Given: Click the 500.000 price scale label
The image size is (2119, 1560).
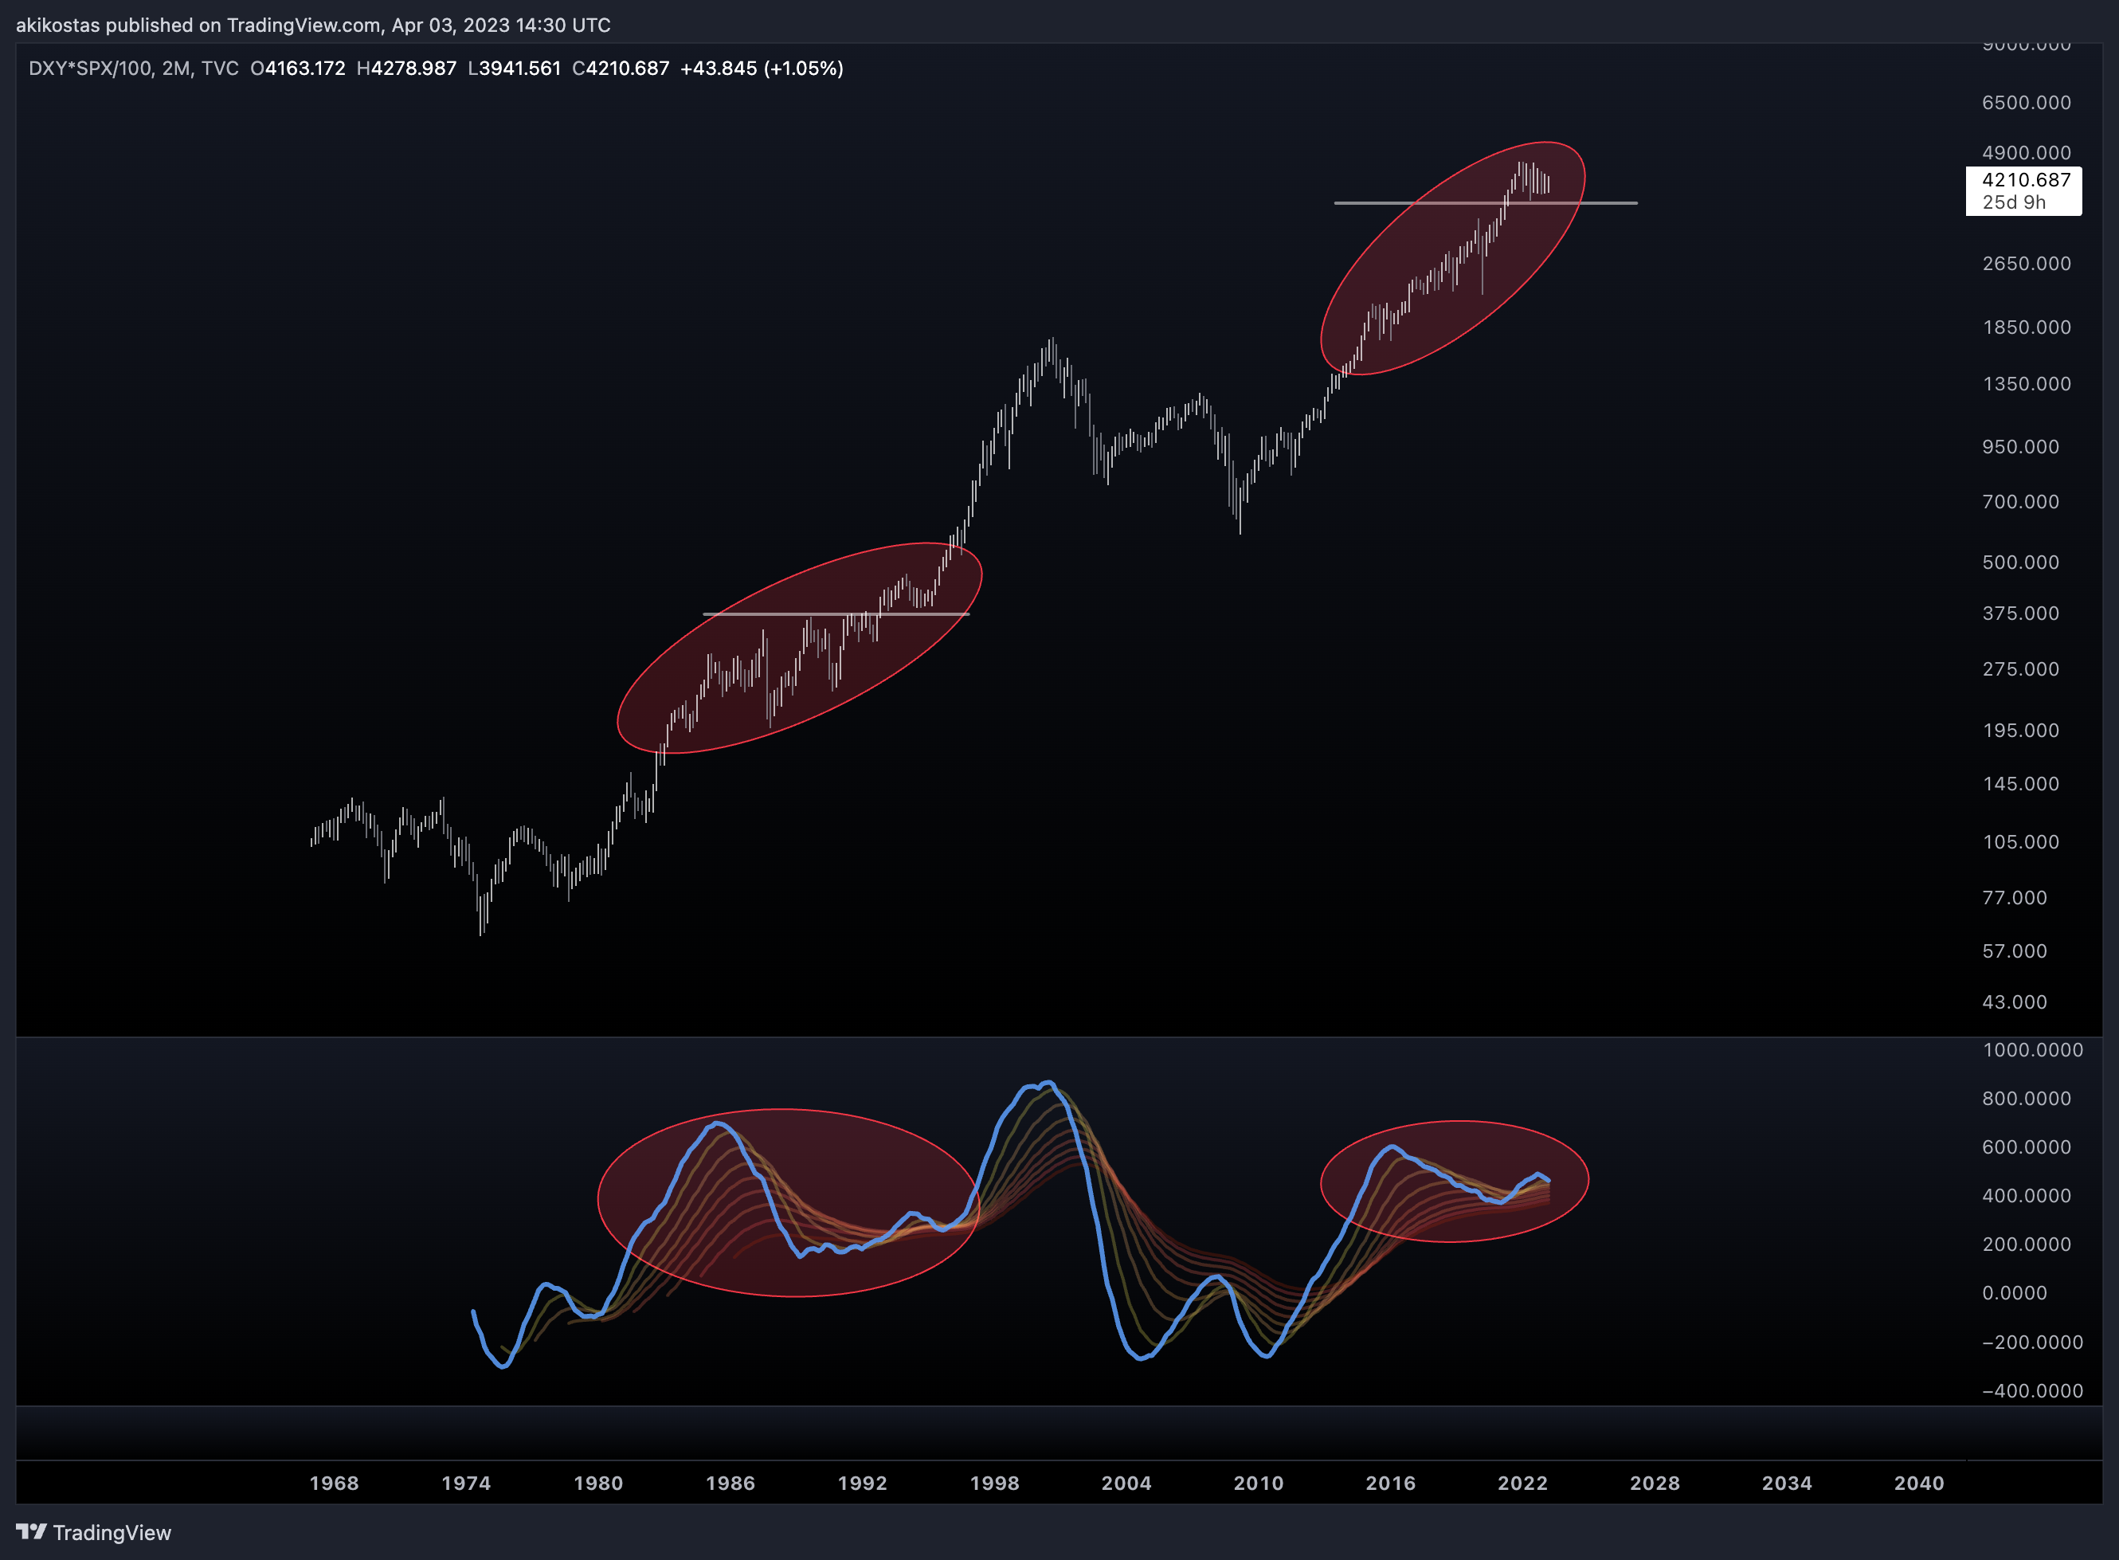Looking at the screenshot, I should [2021, 562].
